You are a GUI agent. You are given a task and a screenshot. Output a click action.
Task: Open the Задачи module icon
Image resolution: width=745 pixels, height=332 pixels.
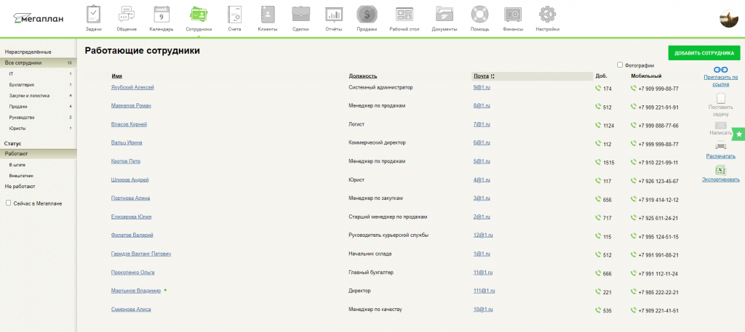(x=93, y=15)
